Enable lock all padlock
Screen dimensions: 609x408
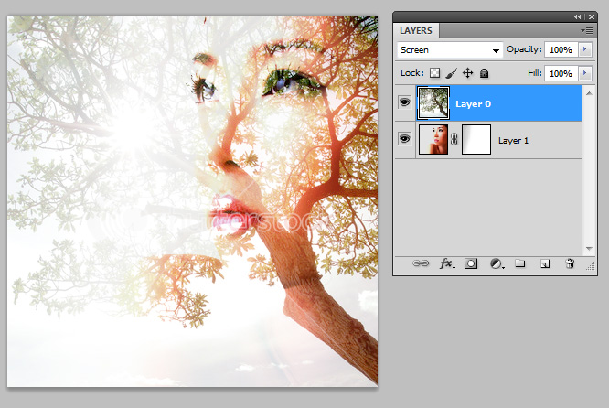coord(484,73)
